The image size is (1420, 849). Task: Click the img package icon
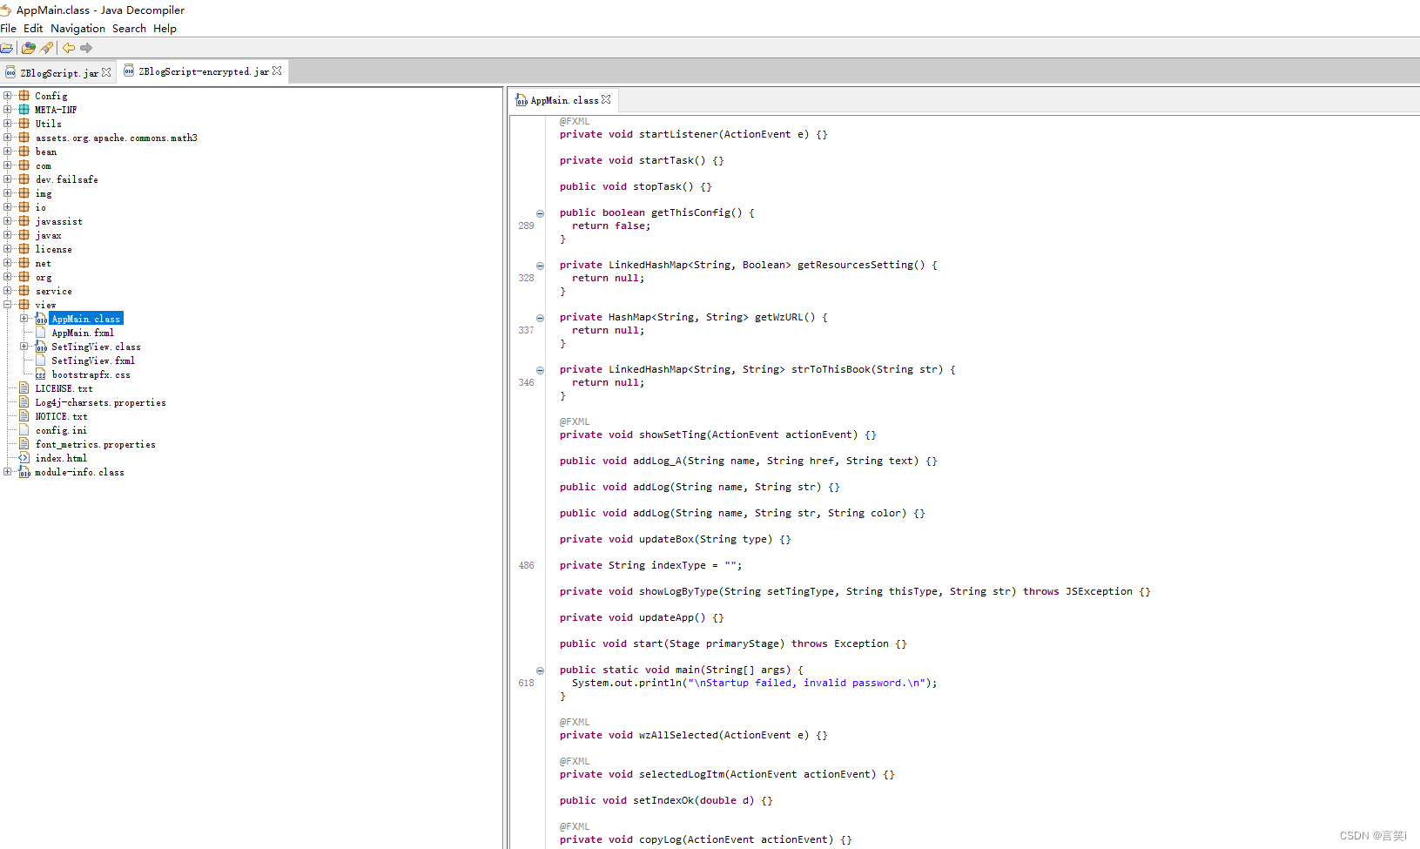[24, 193]
